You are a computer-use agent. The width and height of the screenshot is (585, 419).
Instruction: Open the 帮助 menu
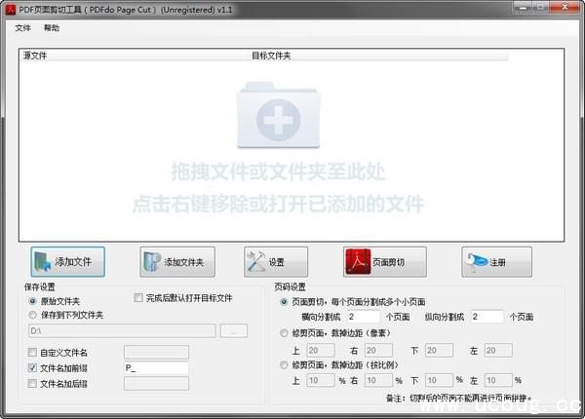(x=52, y=28)
